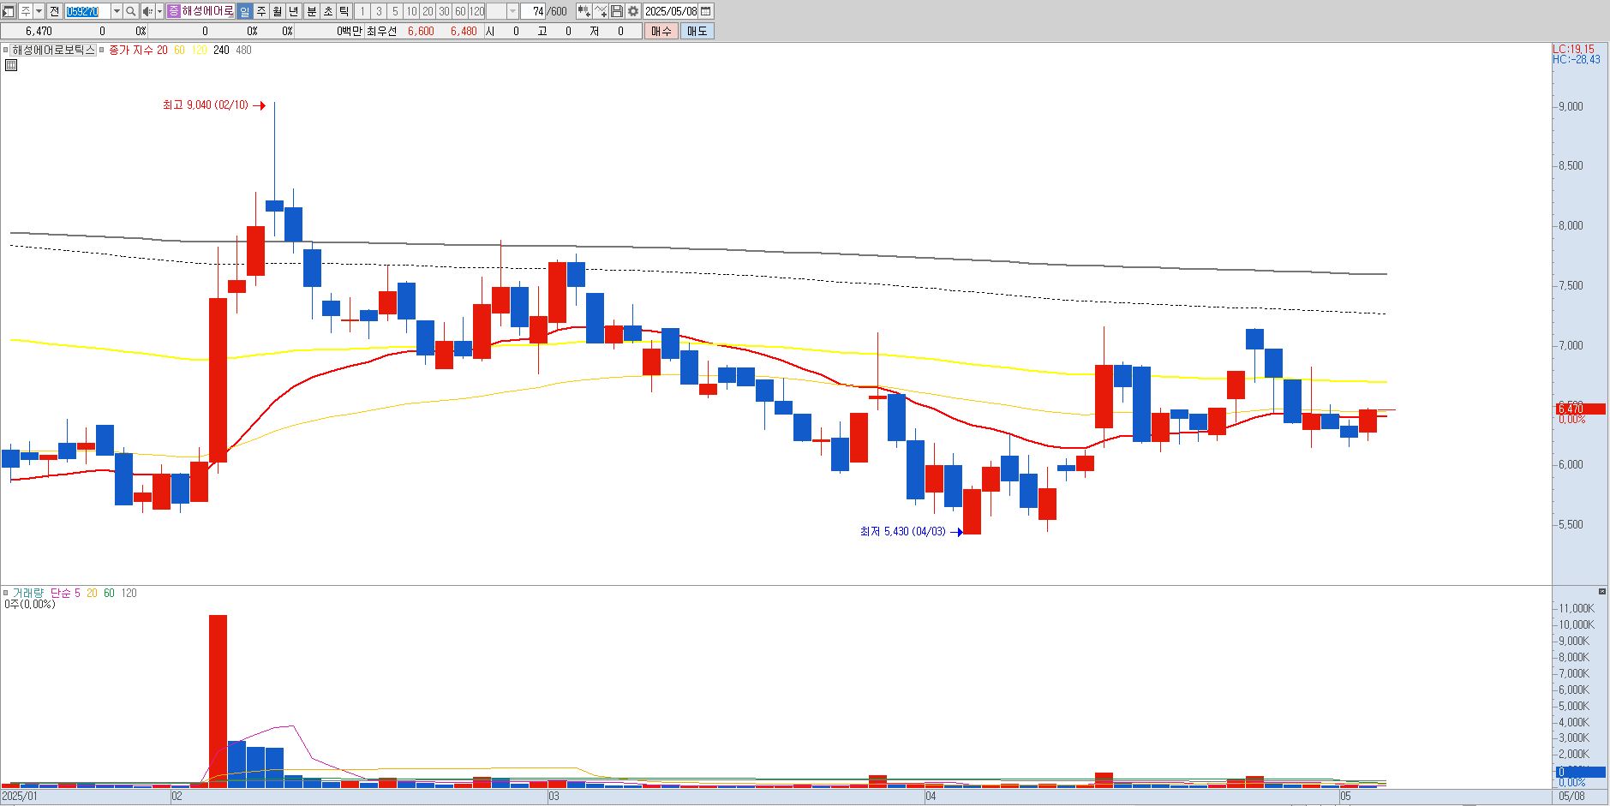Click the 거래량 volume indicator label

(x=27, y=593)
